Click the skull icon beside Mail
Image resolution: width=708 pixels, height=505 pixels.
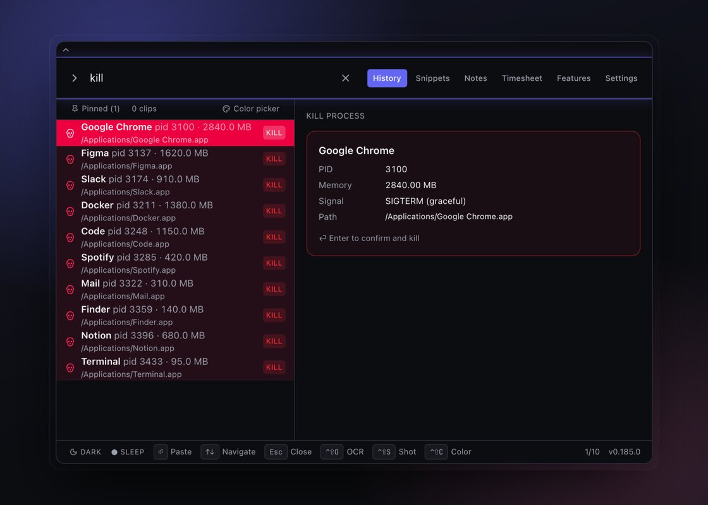(x=70, y=290)
